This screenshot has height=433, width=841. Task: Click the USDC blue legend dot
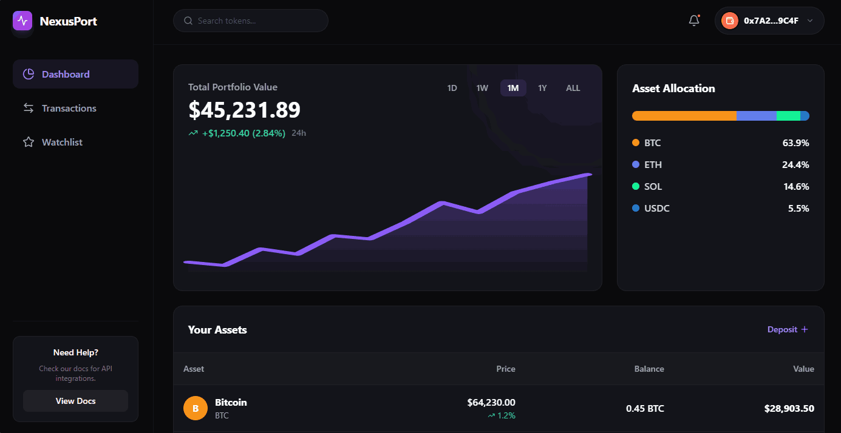click(x=636, y=208)
